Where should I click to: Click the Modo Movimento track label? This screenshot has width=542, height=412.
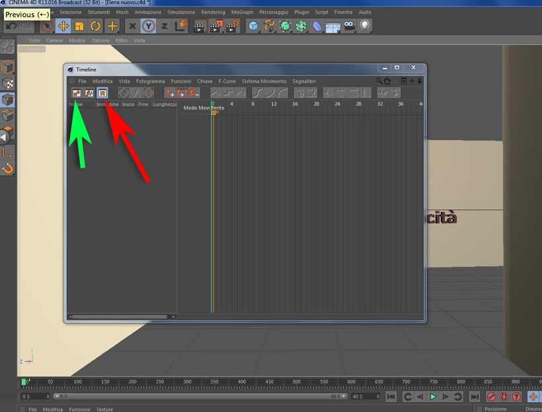coord(204,108)
